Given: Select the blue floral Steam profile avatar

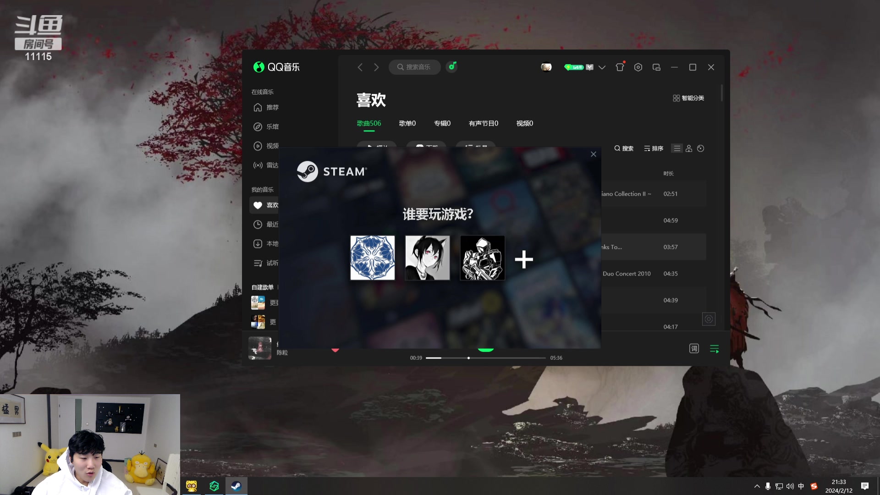Looking at the screenshot, I should [372, 258].
